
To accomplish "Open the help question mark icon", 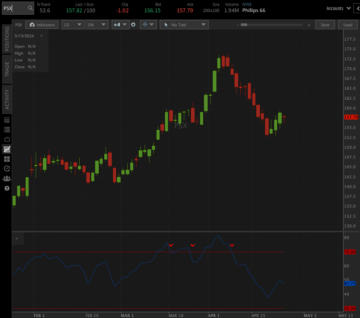I will coord(7,188).
